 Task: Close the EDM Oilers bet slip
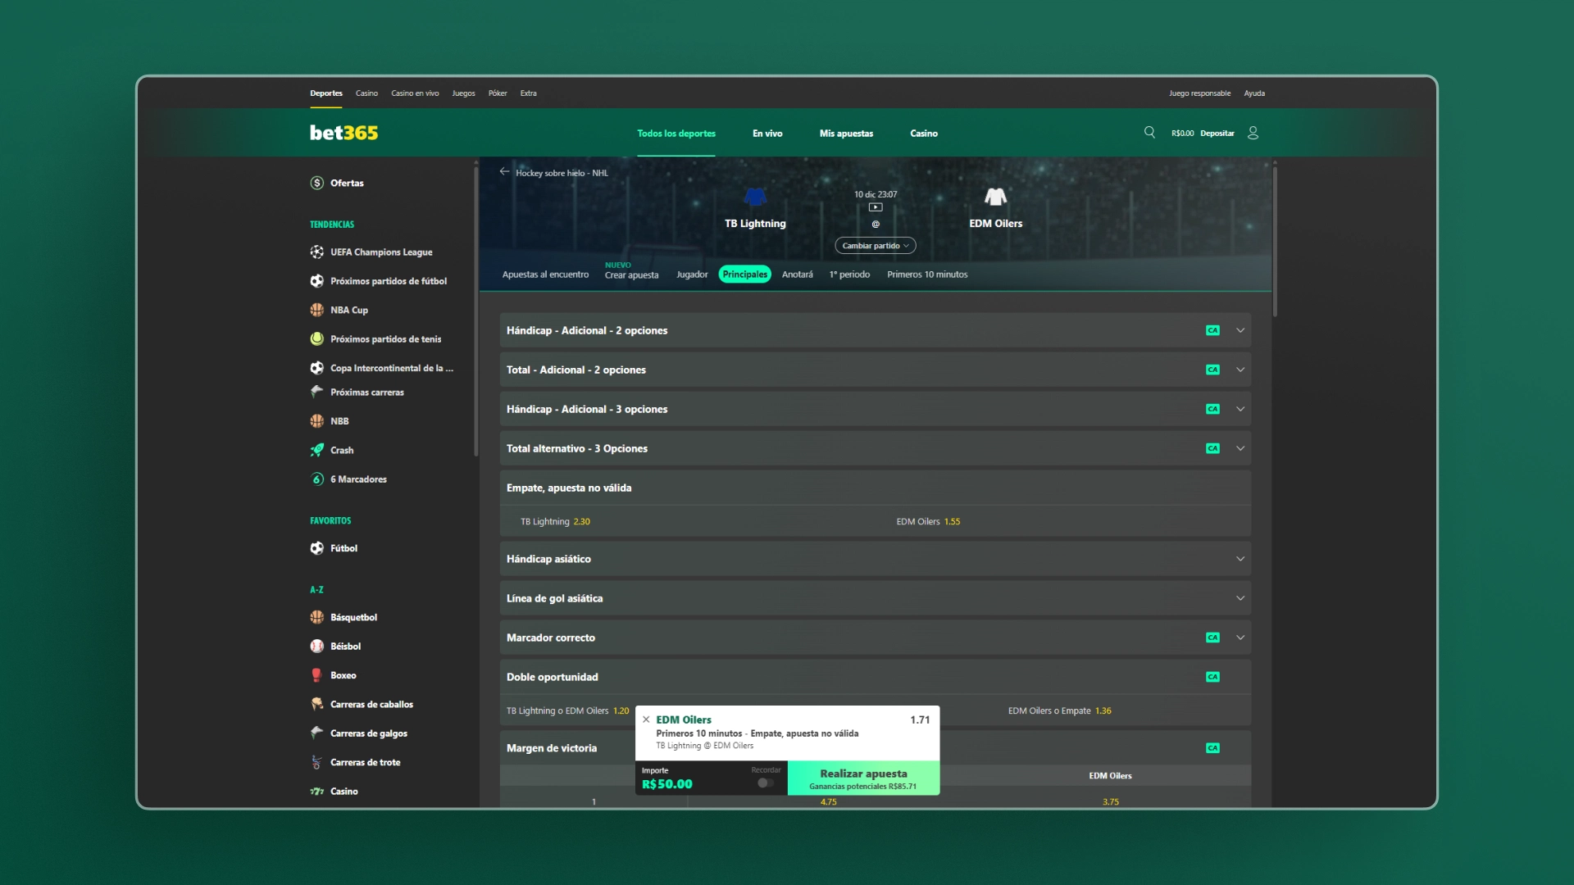tap(645, 719)
